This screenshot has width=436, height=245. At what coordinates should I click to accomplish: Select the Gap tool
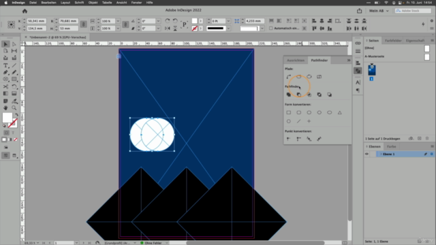click(14, 51)
